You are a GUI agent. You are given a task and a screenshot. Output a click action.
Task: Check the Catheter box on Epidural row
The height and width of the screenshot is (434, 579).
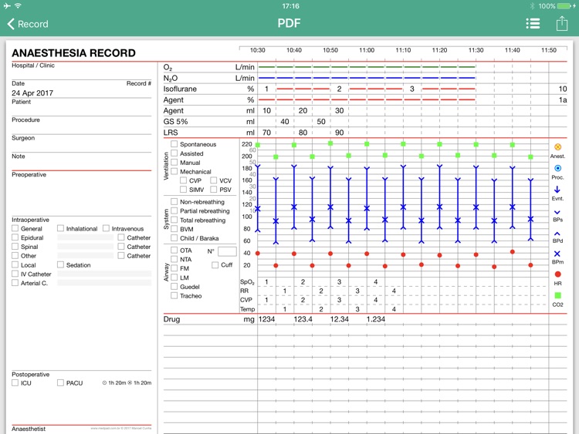[121, 237]
